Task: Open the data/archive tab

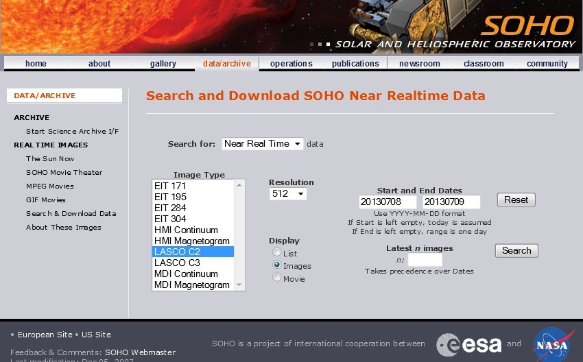Action: click(227, 64)
